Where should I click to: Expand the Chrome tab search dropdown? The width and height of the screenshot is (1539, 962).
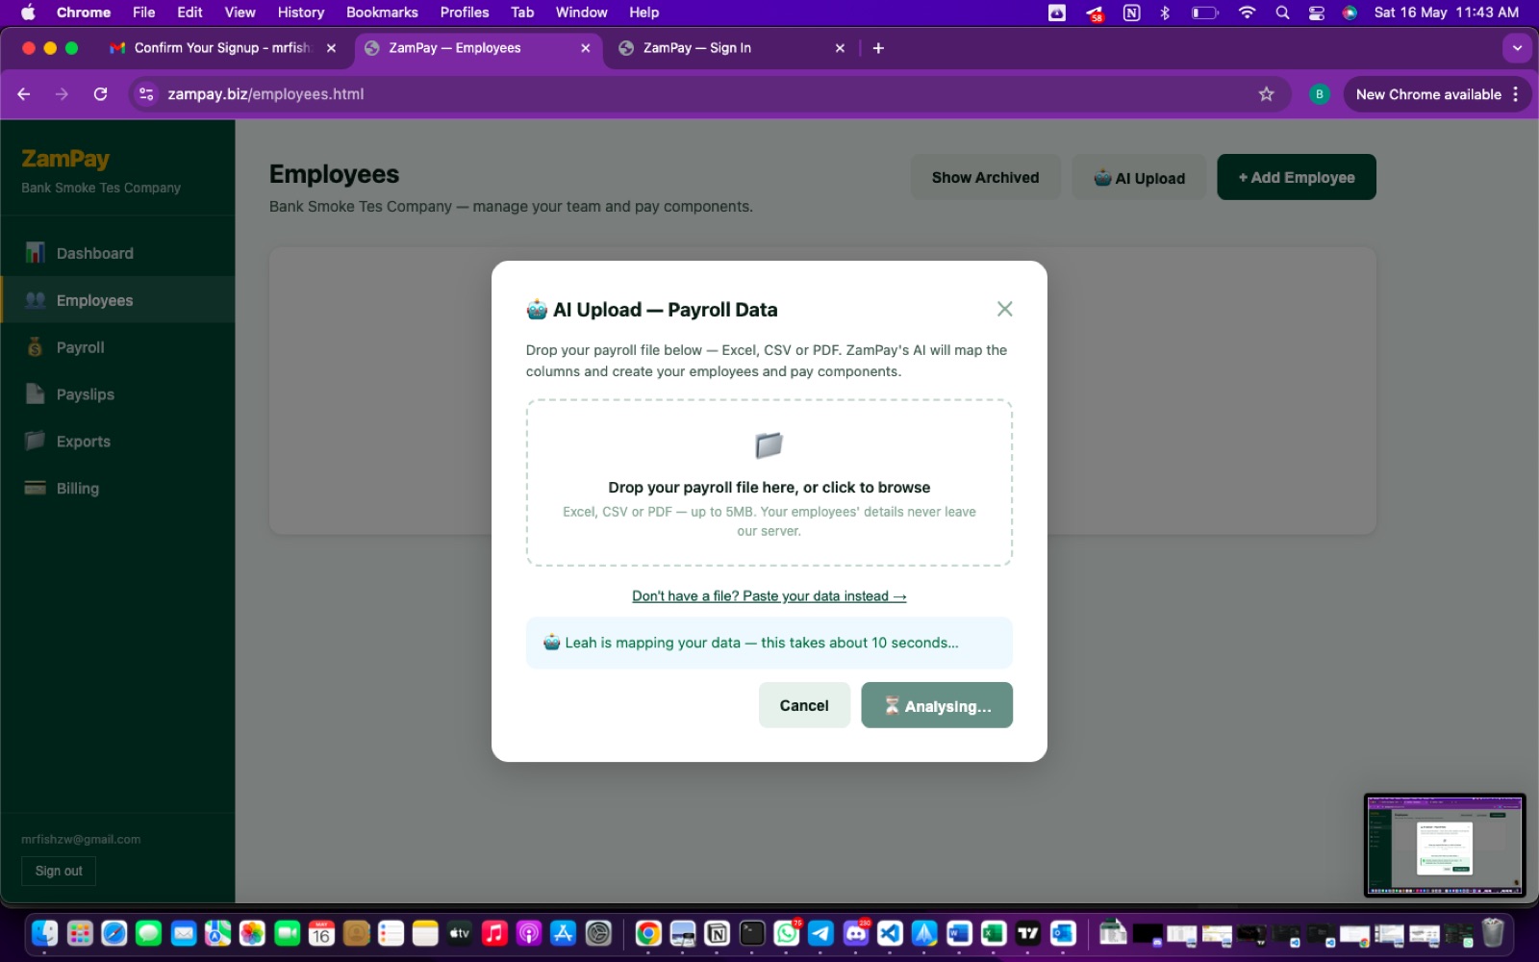click(1517, 48)
